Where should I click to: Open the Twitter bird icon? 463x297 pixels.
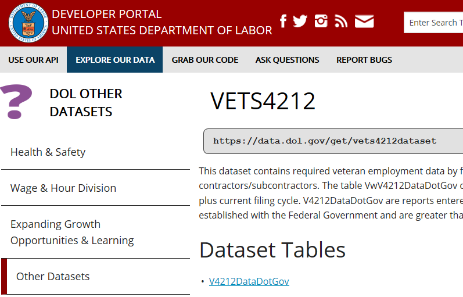tap(300, 21)
